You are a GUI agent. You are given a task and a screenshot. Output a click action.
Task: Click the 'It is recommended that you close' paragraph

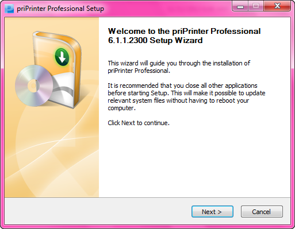tap(186, 96)
